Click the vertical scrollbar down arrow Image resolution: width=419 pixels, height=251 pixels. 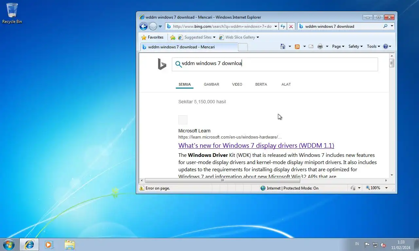(392, 175)
